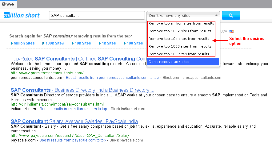Open the Million Sites link
This screenshot has height=147, width=272.
tap(24, 43)
